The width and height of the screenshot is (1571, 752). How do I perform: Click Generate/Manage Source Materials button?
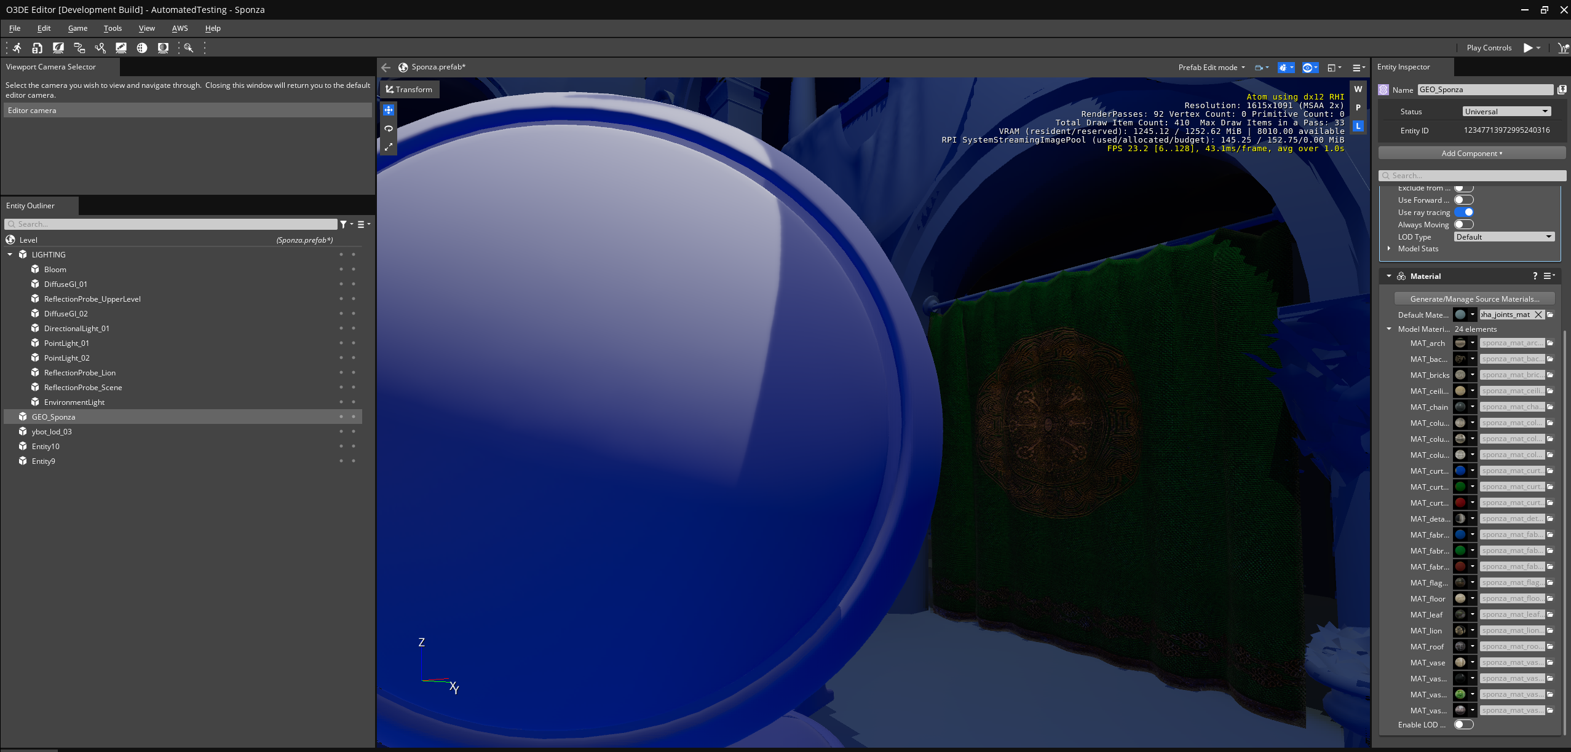click(x=1475, y=299)
